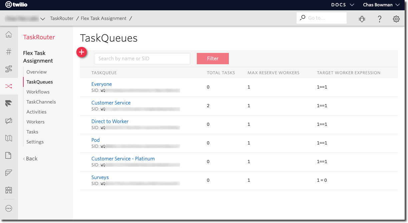Click the Flex Task Assignment workspace title

tap(38, 57)
